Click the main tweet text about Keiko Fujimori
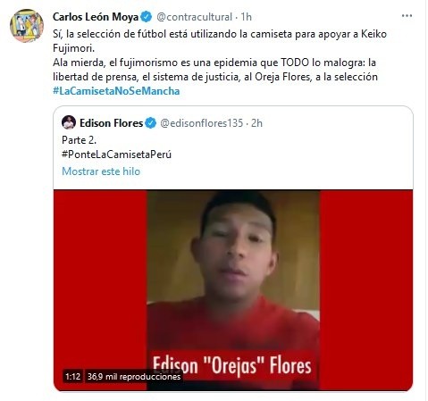 pos(220,55)
